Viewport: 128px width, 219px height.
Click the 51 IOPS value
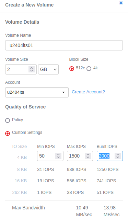pyautogui.click(x=105, y=193)
